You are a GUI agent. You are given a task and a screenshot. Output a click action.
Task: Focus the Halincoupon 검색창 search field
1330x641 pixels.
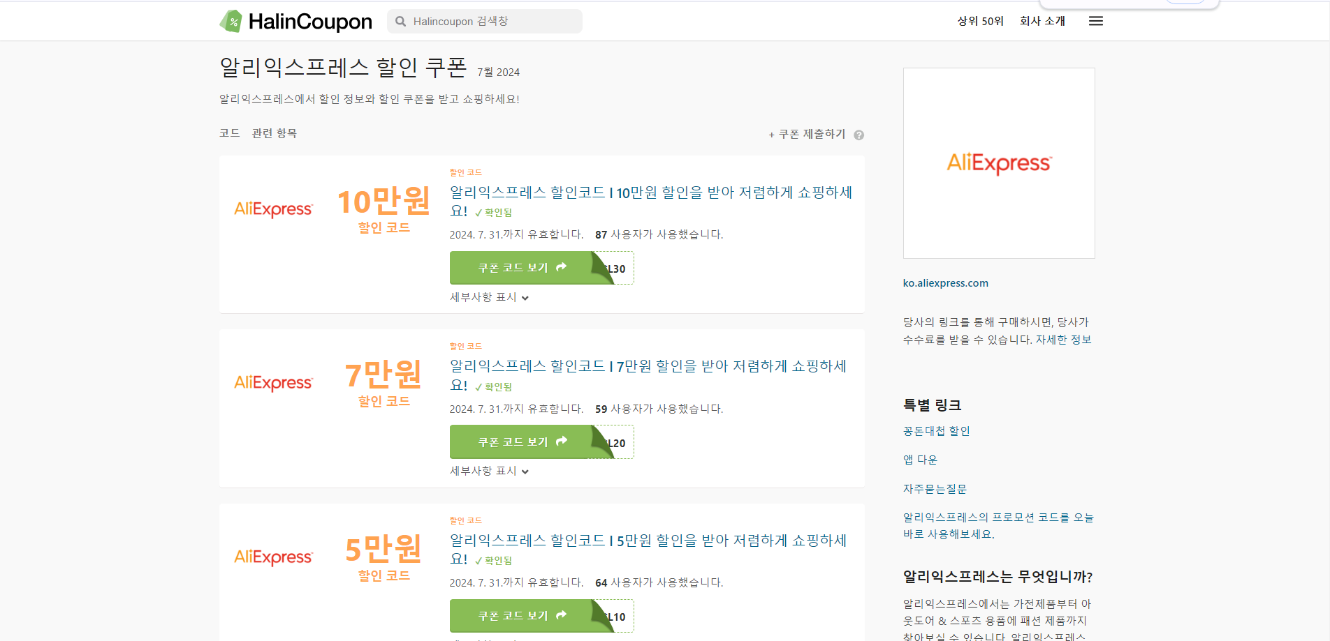pos(485,21)
